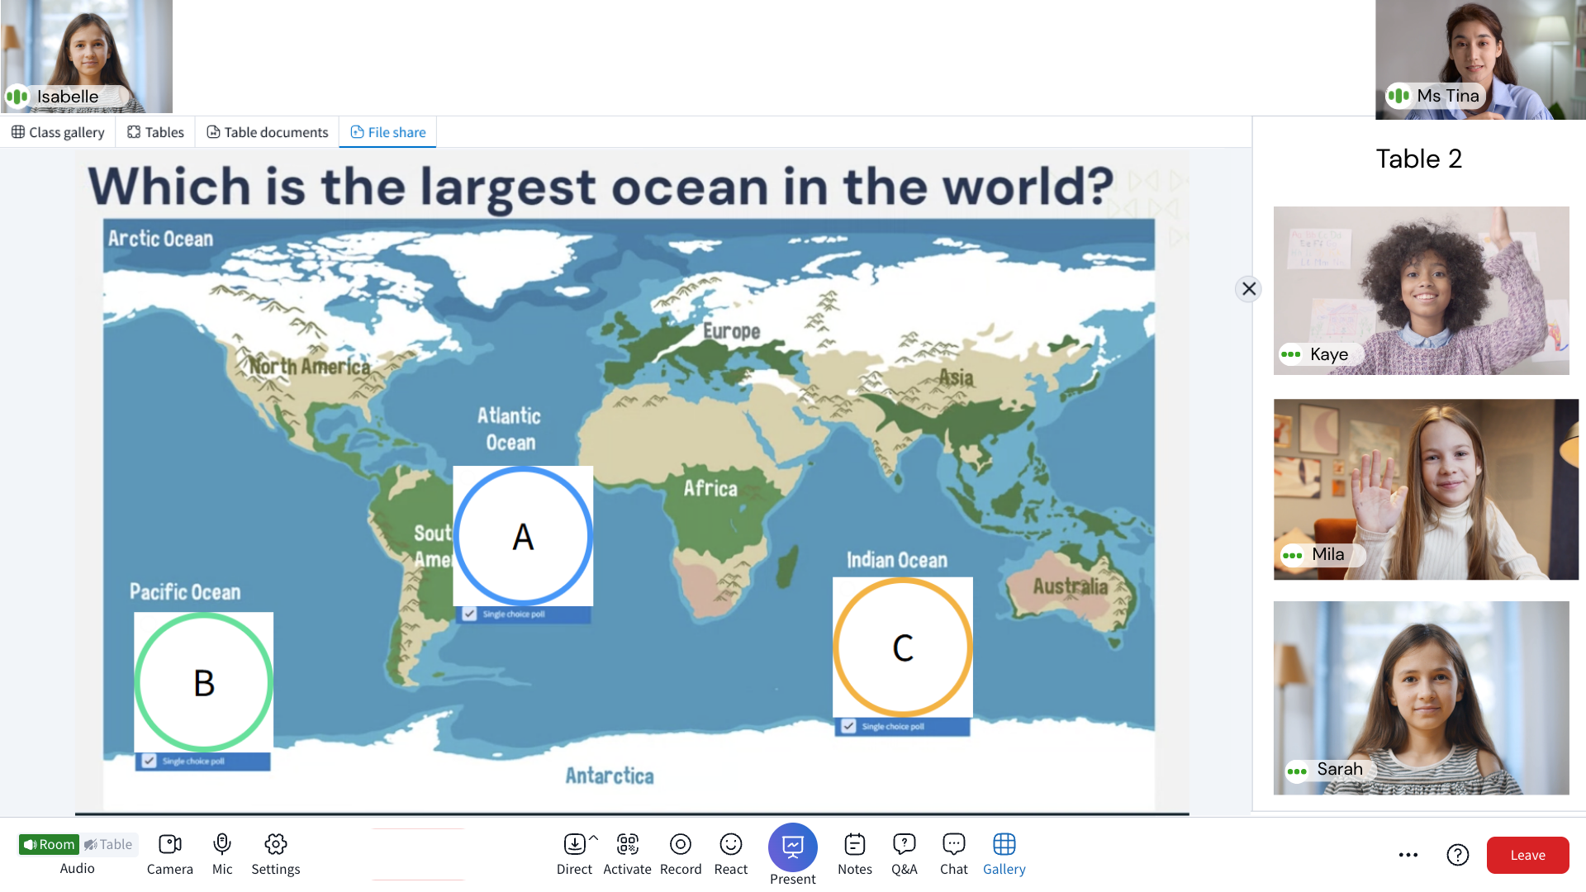Select Kaye's video tile
Viewport: 1586px width, 892px height.
(x=1421, y=291)
